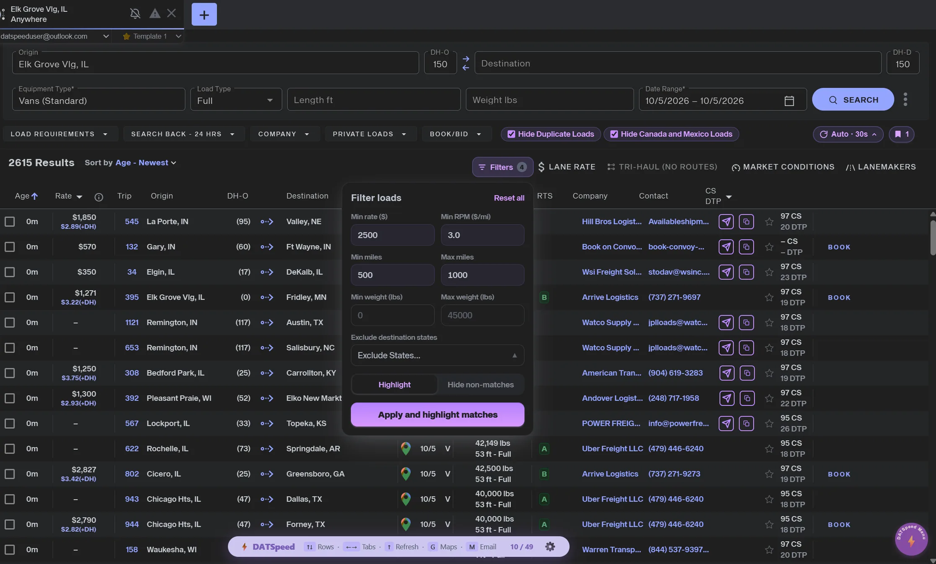This screenshot has height=564, width=936.
Task: Open the Template 1 dropdown
Action: 152,36
